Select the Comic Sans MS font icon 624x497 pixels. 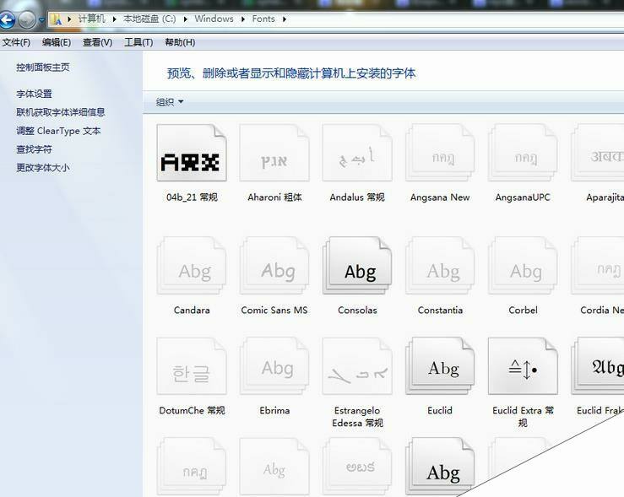pyautogui.click(x=274, y=269)
